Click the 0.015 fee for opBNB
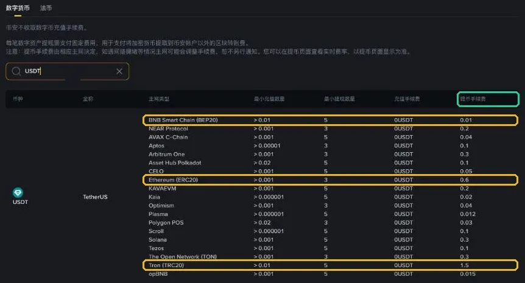This screenshot has height=283, width=525. (x=467, y=274)
